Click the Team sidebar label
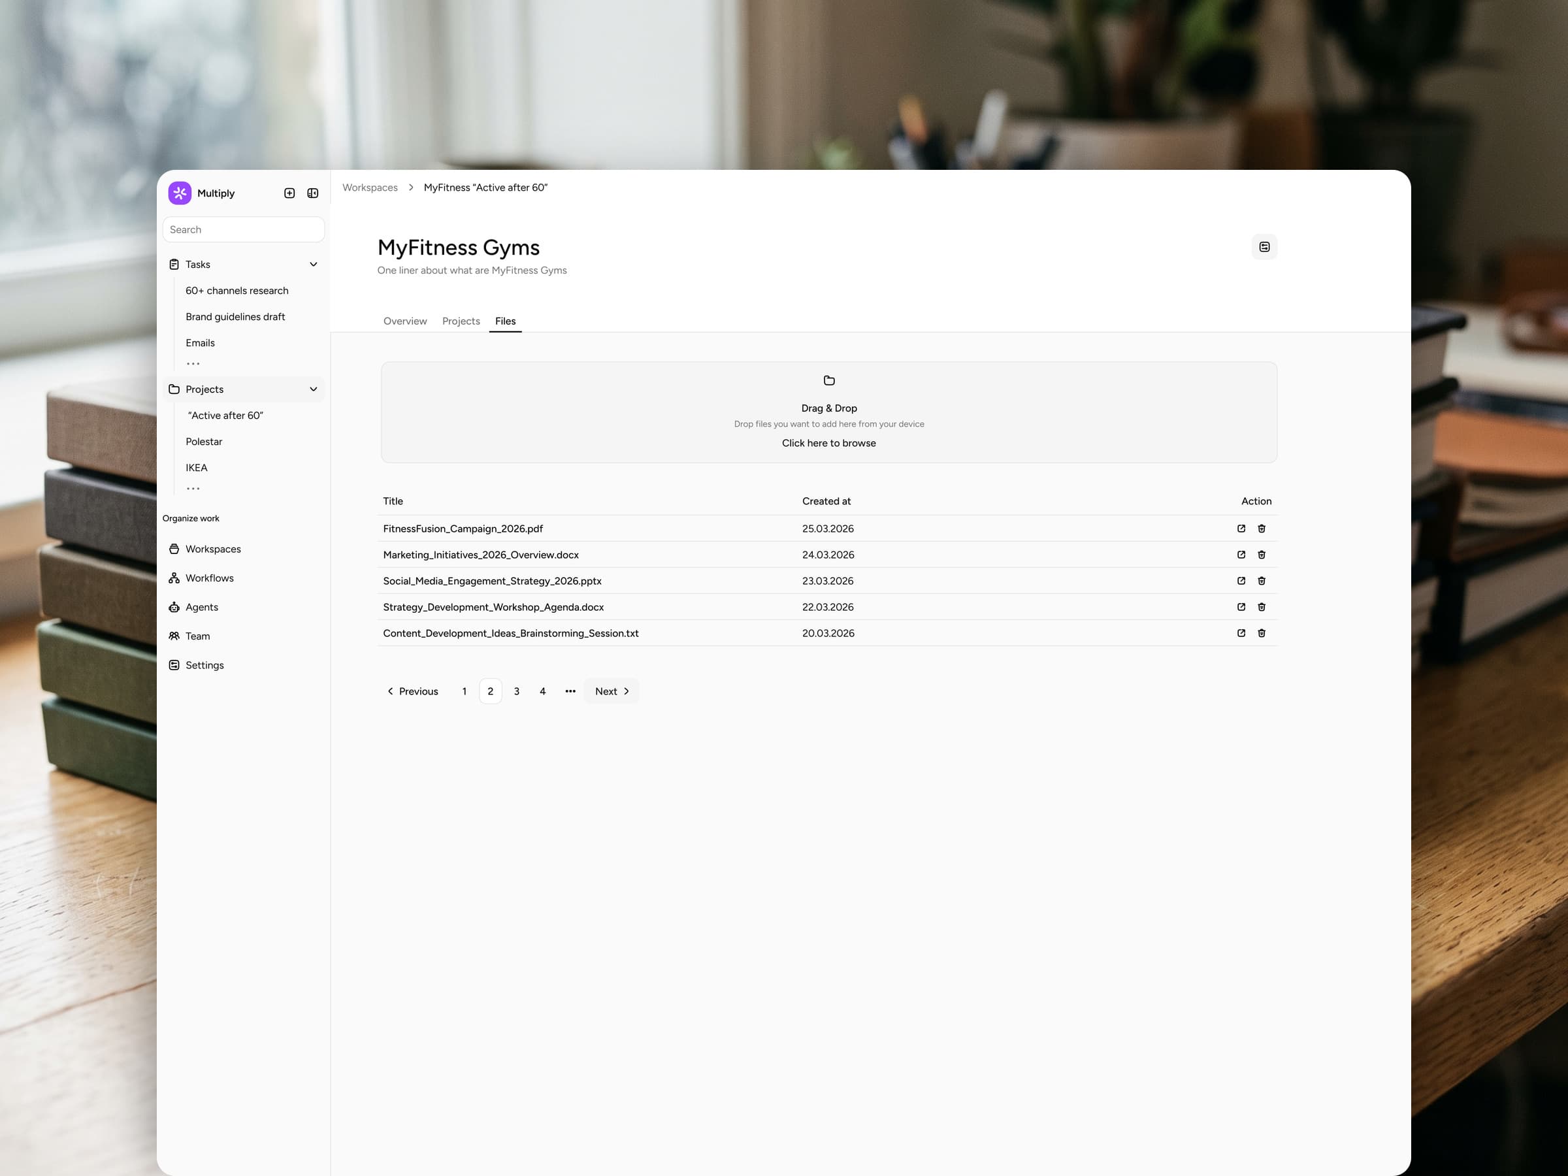This screenshot has height=1176, width=1568. pos(198,636)
